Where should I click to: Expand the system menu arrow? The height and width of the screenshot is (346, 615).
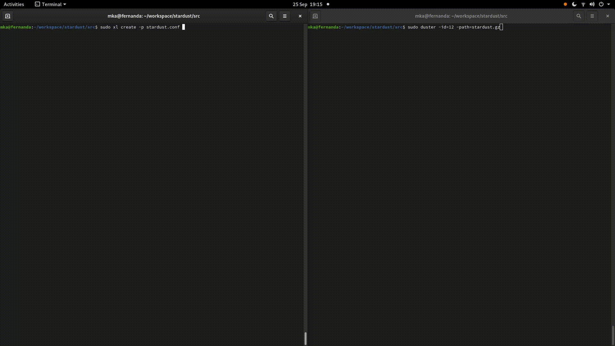tap(609, 4)
